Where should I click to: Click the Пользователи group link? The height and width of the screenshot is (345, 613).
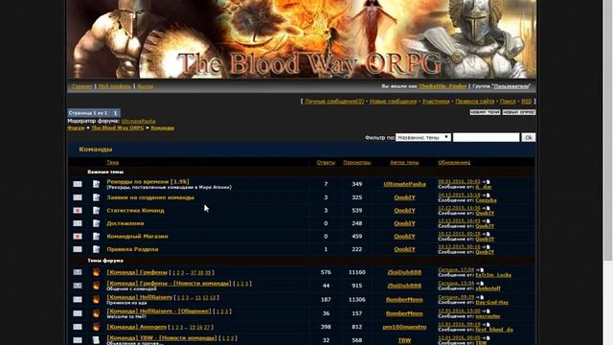click(x=511, y=86)
